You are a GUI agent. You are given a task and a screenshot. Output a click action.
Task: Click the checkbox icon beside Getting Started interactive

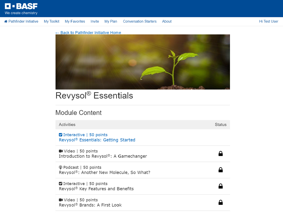pos(60,135)
